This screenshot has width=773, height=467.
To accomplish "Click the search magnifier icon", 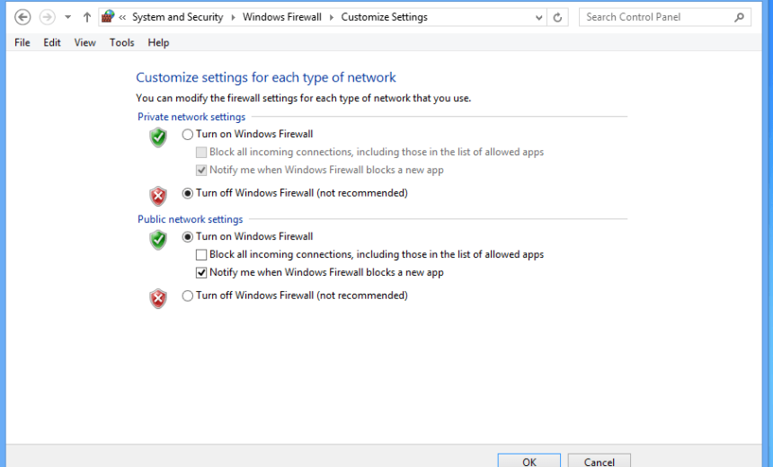I will tap(740, 17).
